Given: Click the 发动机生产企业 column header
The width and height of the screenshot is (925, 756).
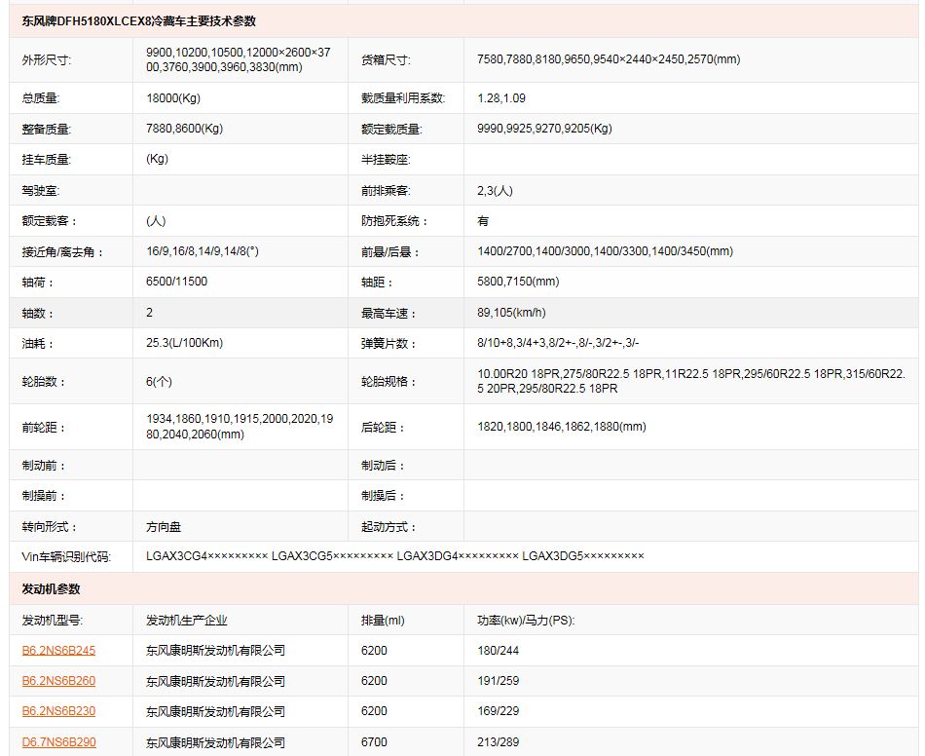Looking at the screenshot, I should [x=186, y=620].
